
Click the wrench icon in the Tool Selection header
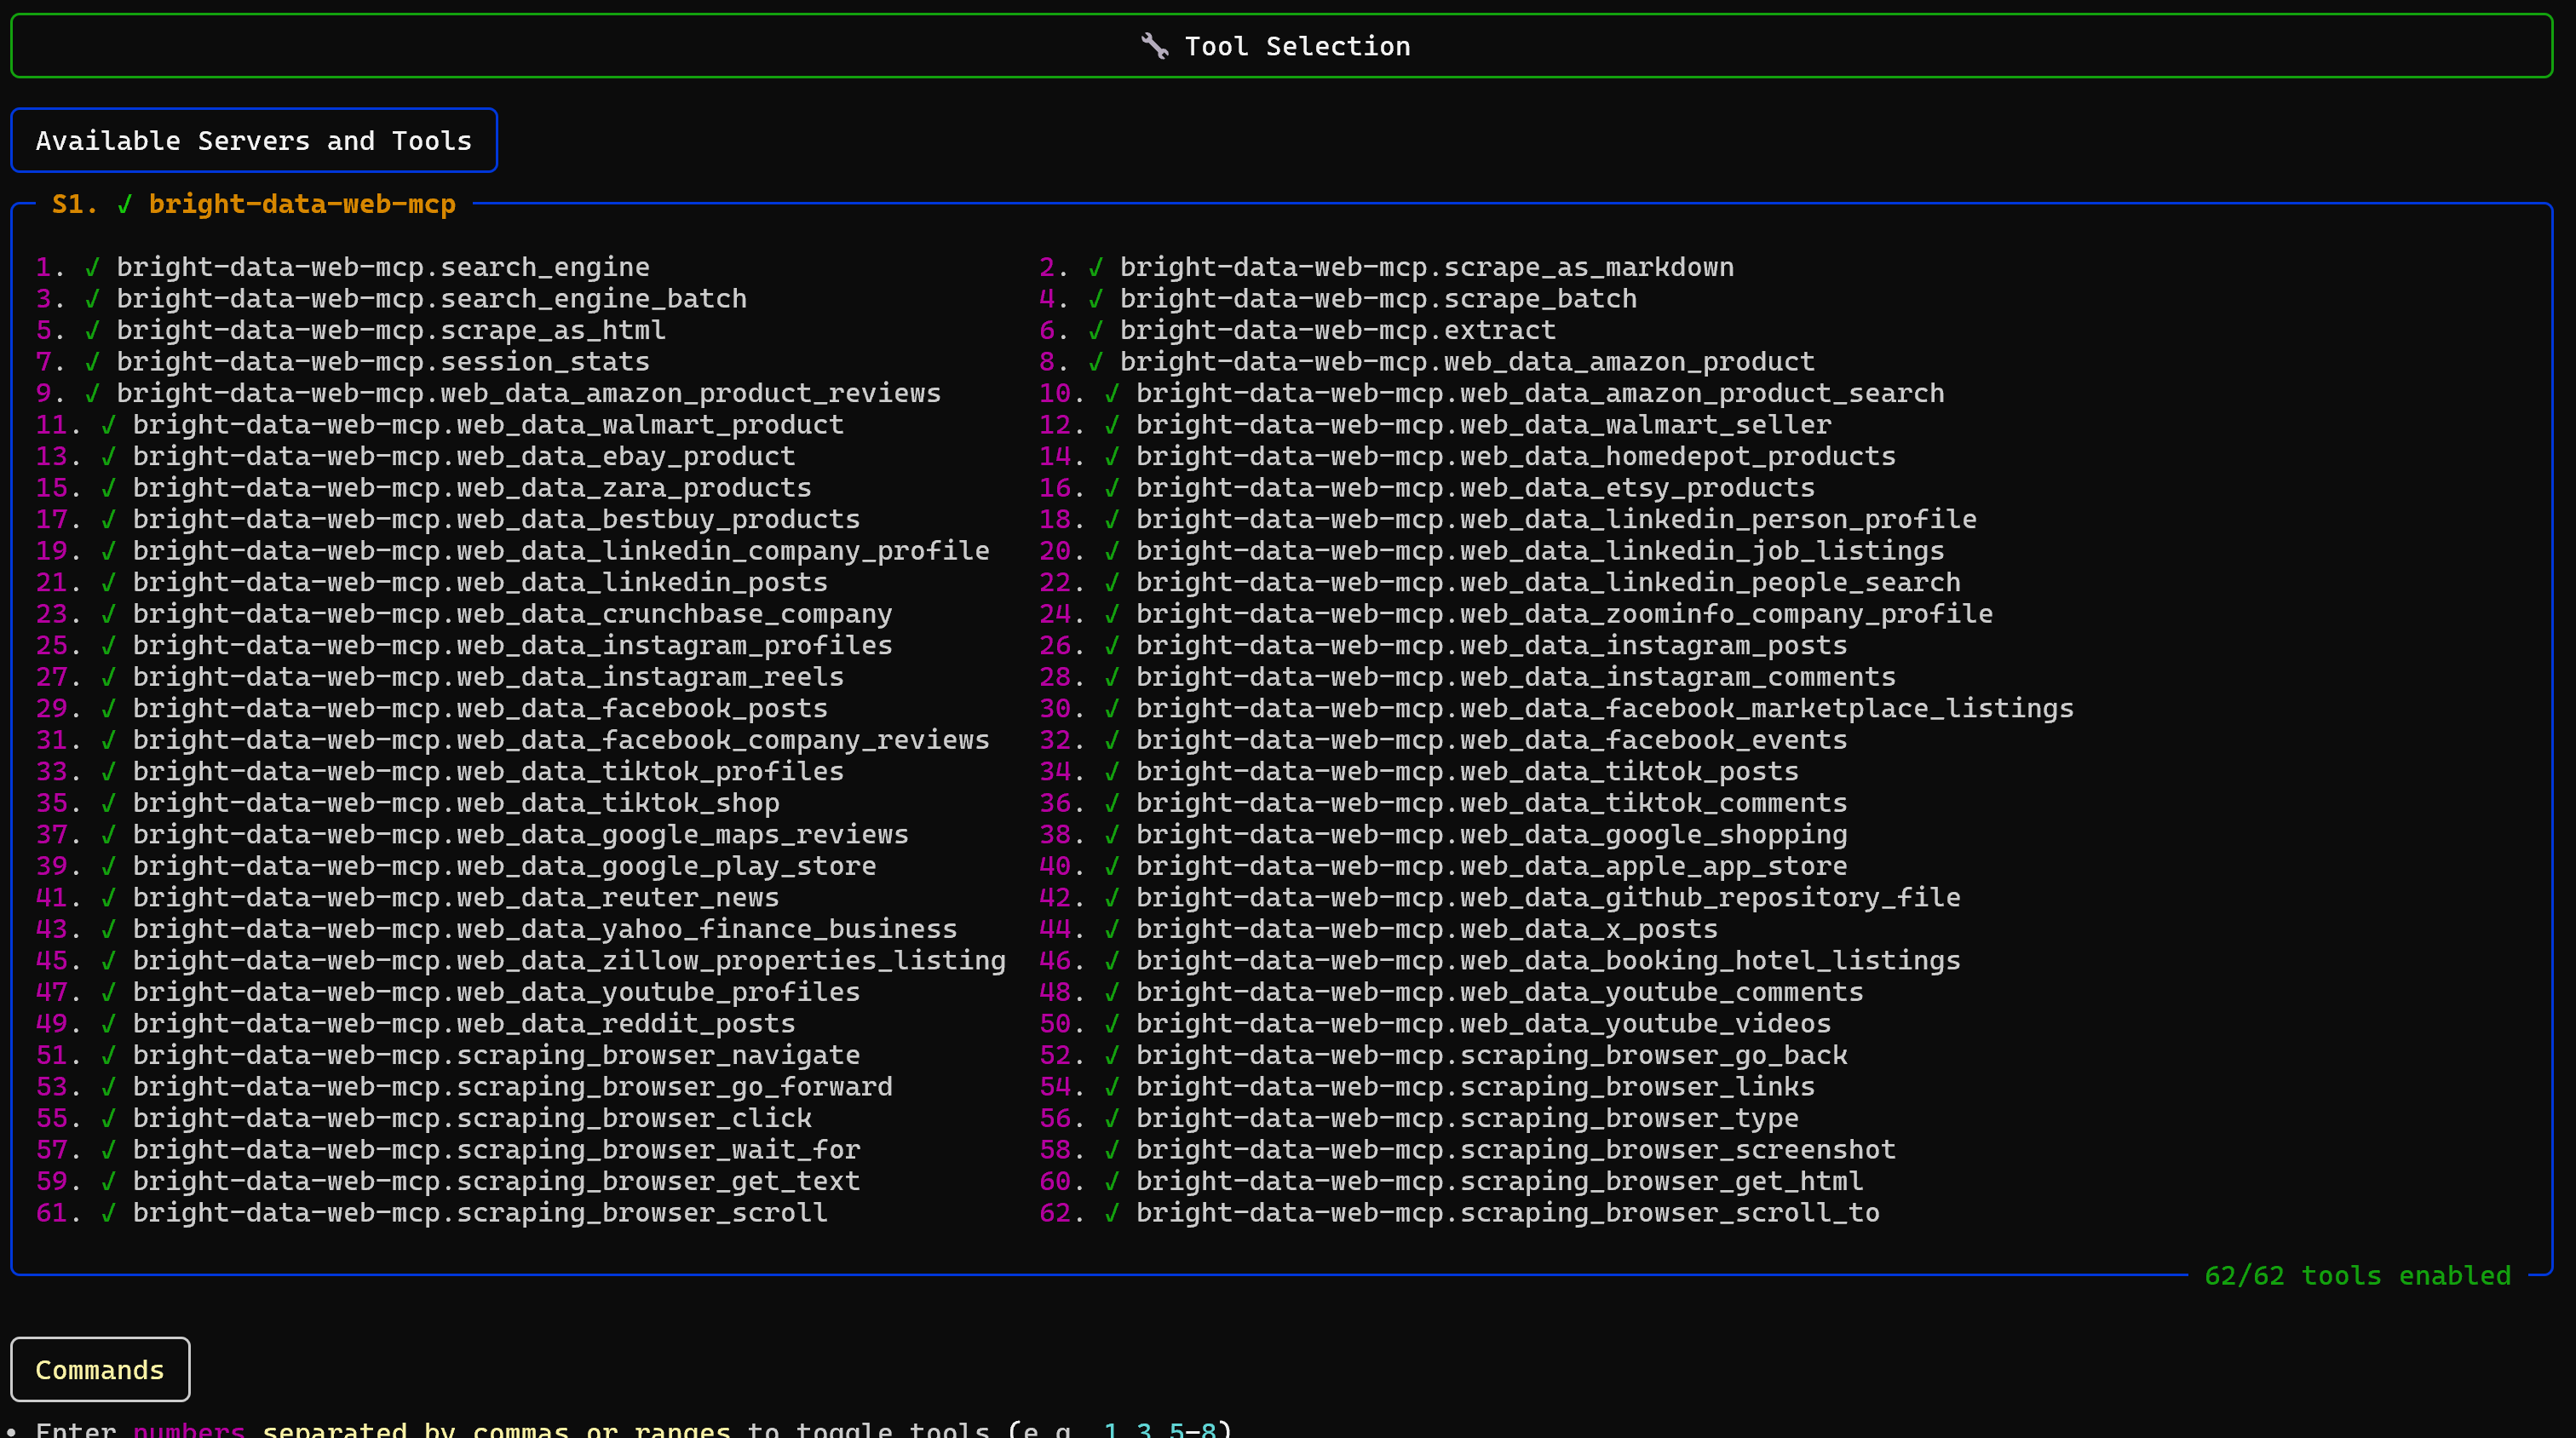coord(1155,45)
